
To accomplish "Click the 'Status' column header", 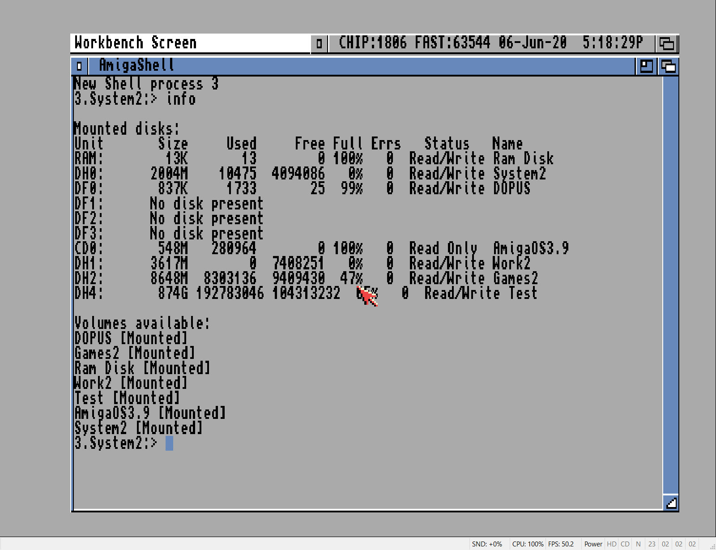I will 447,143.
